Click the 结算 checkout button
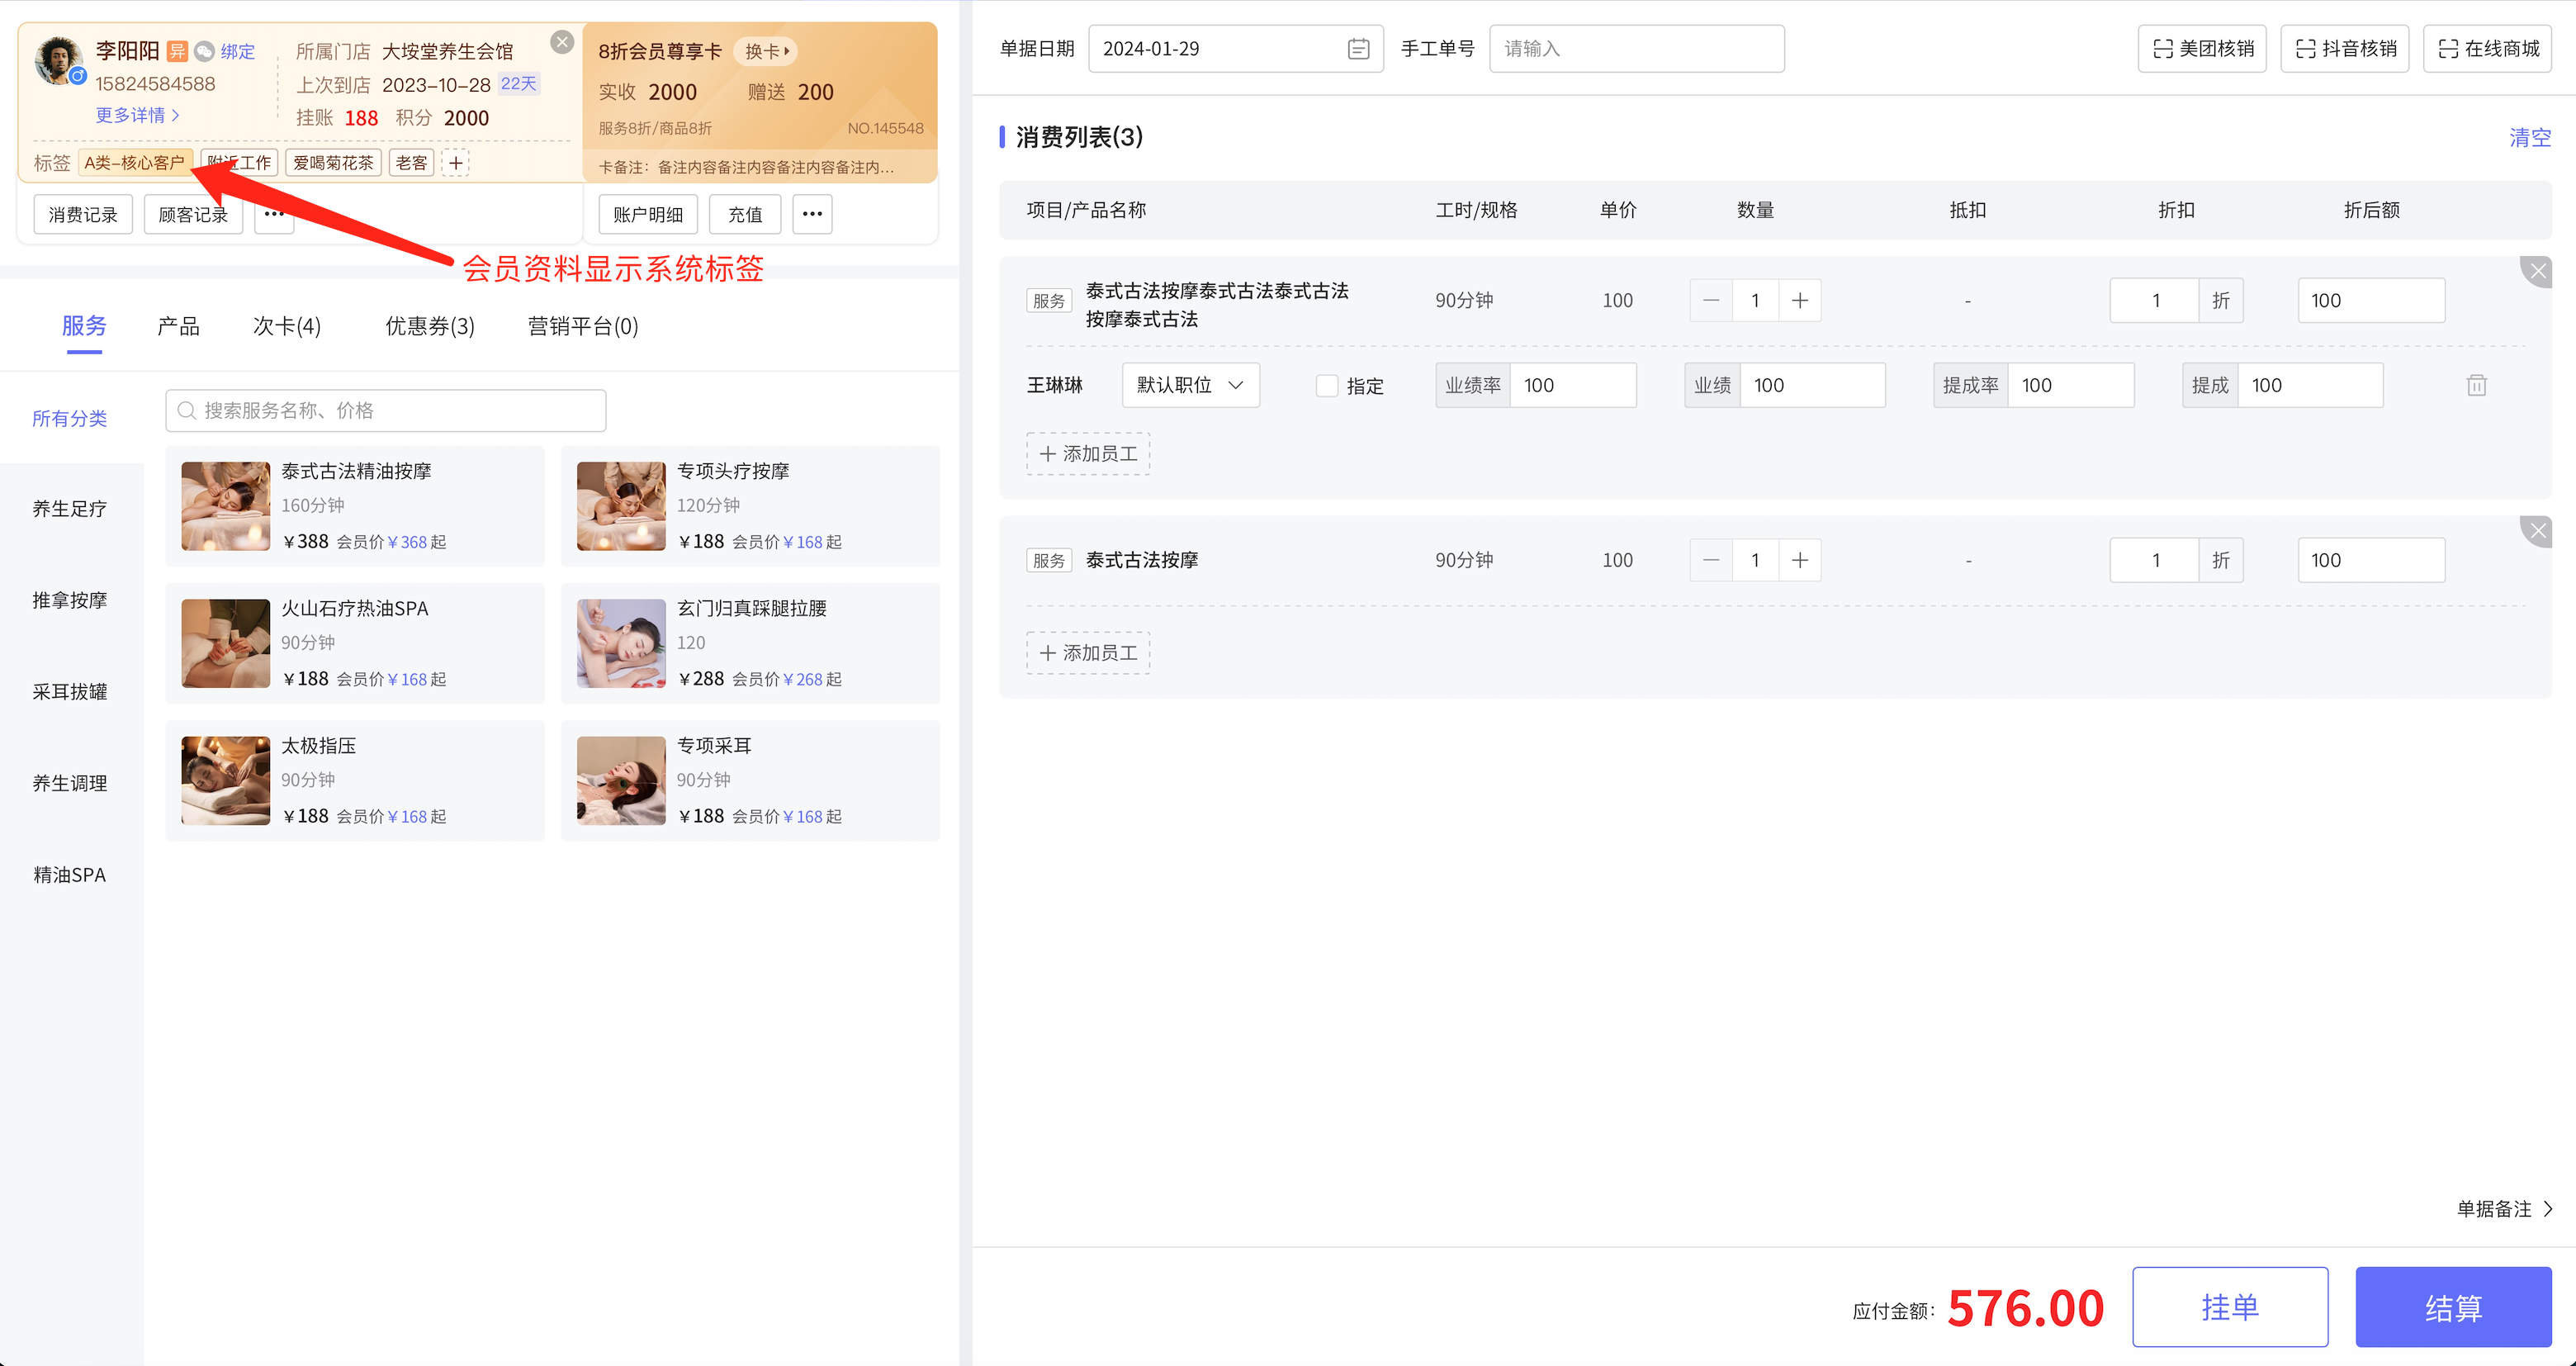 click(2452, 1307)
